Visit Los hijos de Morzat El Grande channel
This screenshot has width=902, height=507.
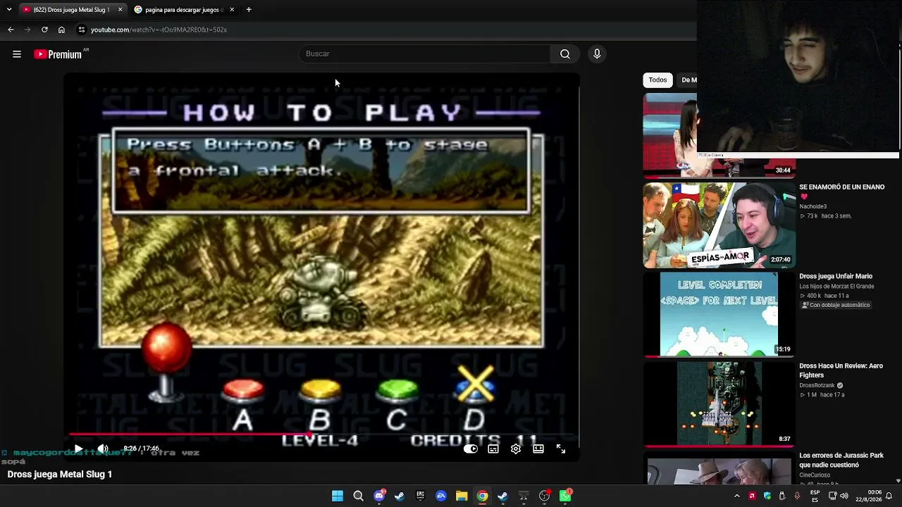pyautogui.click(x=836, y=287)
